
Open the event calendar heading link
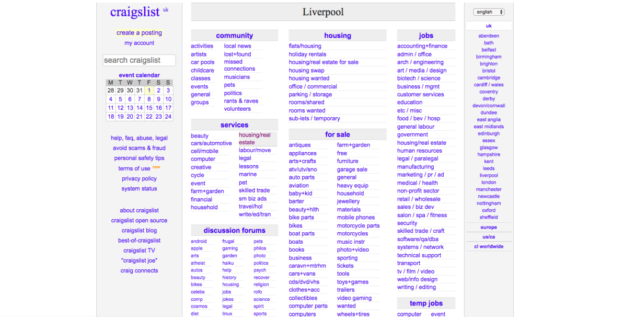[139, 75]
